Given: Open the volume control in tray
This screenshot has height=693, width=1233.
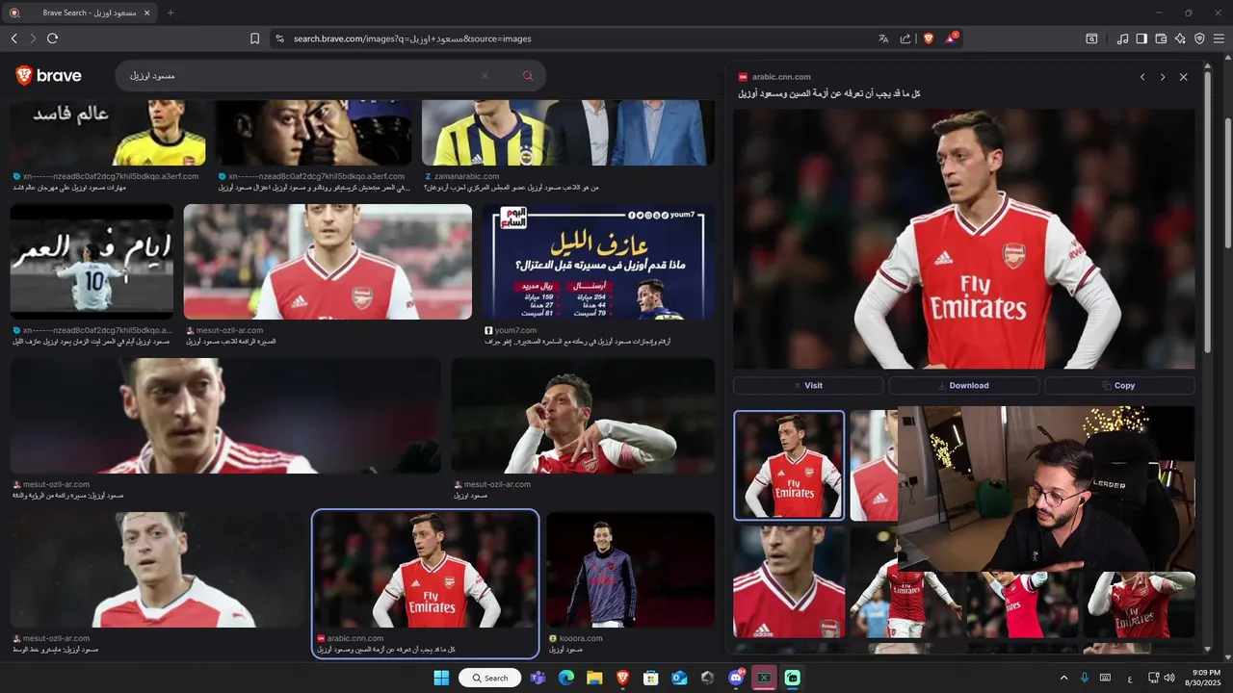Looking at the screenshot, I should pos(1169,678).
